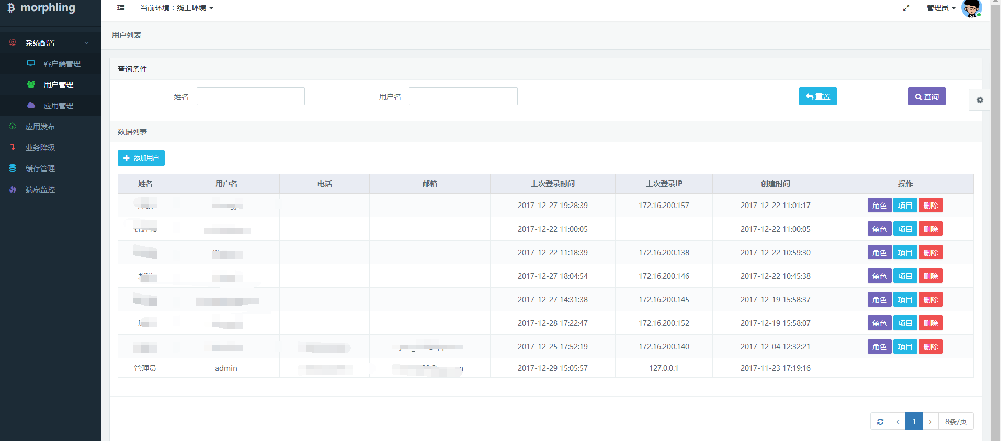Open the 8条/页 page size selector
Screen dimensions: 1001x441
(x=955, y=422)
